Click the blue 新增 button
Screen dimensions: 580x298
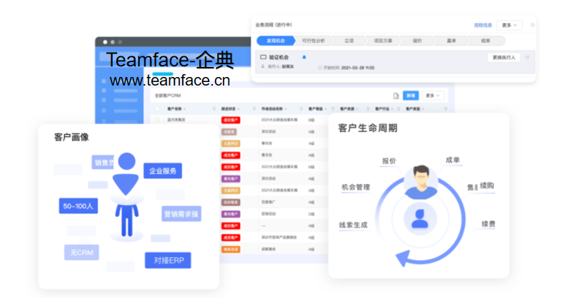pos(411,96)
